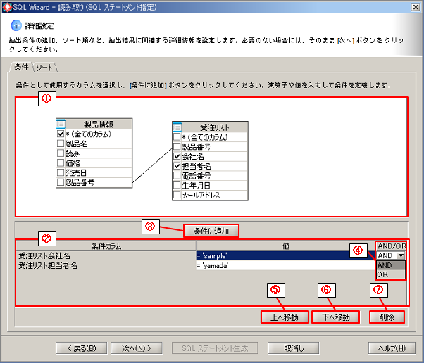Select the 条件 tab
The image size is (424, 363).
[21, 66]
